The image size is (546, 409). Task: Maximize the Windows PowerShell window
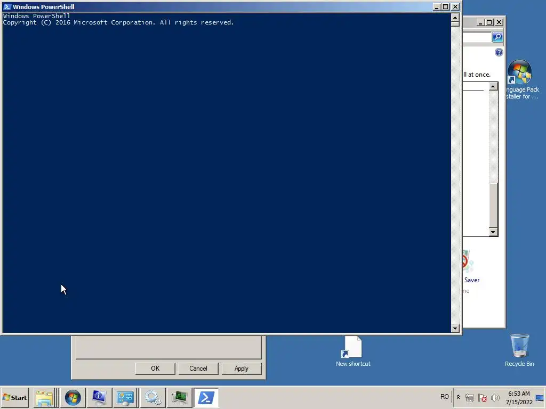[x=445, y=6]
